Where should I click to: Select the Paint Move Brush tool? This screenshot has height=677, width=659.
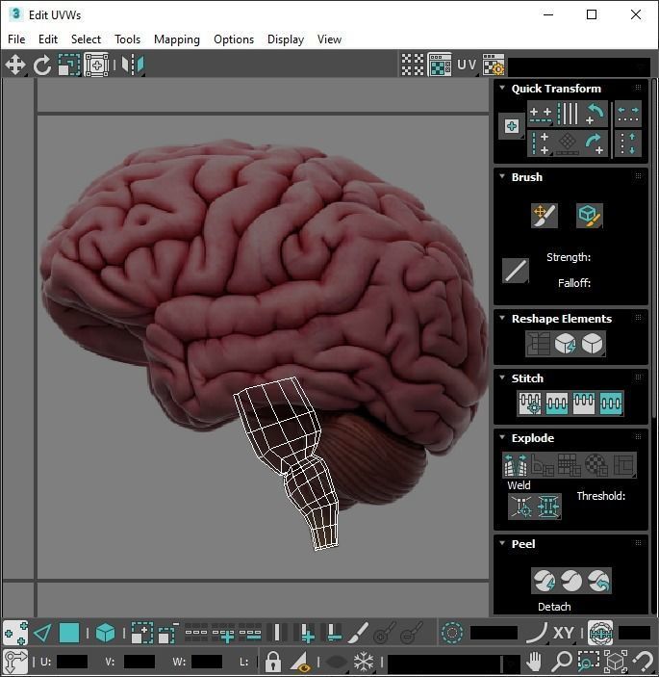(x=545, y=216)
